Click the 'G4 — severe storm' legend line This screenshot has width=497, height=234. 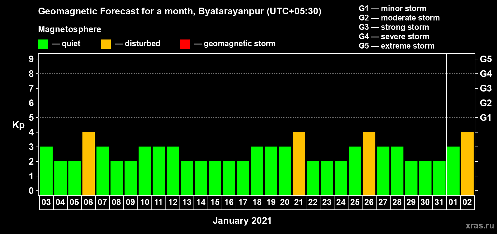394,37
